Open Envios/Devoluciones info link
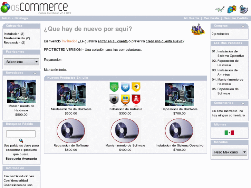 tap(19, 176)
